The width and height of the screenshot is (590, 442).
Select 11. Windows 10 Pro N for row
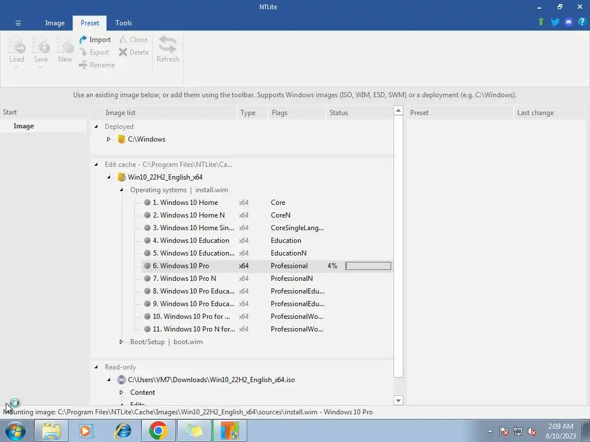click(267, 329)
